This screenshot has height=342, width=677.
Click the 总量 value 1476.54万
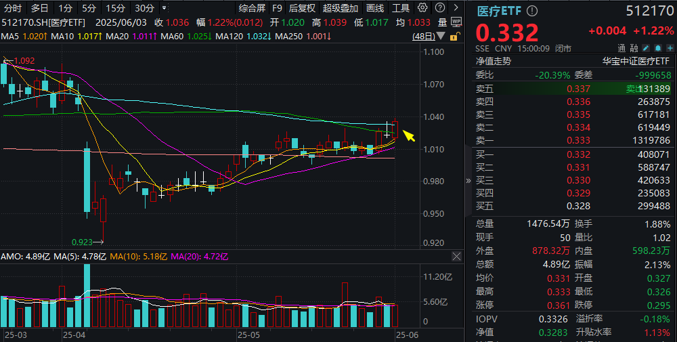548,224
